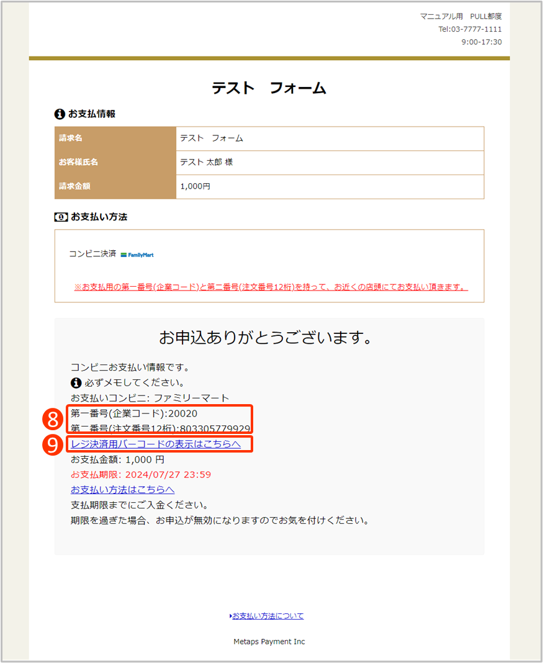
Task: Click the banknote icon beside お支払い方法 heading
Action: 61,217
